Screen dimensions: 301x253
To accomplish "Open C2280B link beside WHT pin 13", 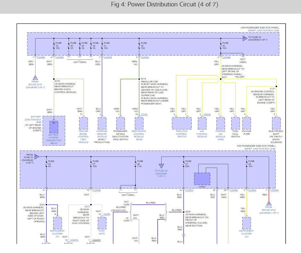I will (96, 190).
